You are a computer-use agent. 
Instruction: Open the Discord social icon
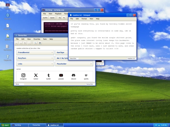[x=74, y=76]
